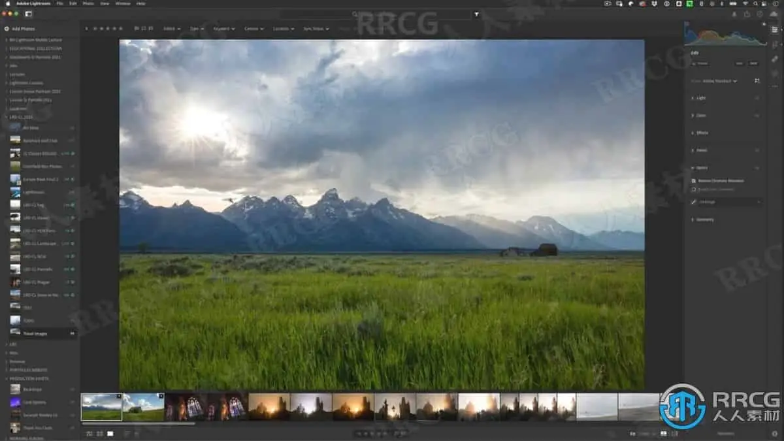Open the Keyword filter dropdown

tap(224, 29)
